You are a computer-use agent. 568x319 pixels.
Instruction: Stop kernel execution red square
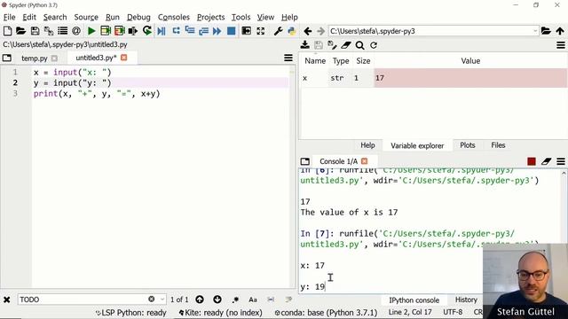click(532, 161)
